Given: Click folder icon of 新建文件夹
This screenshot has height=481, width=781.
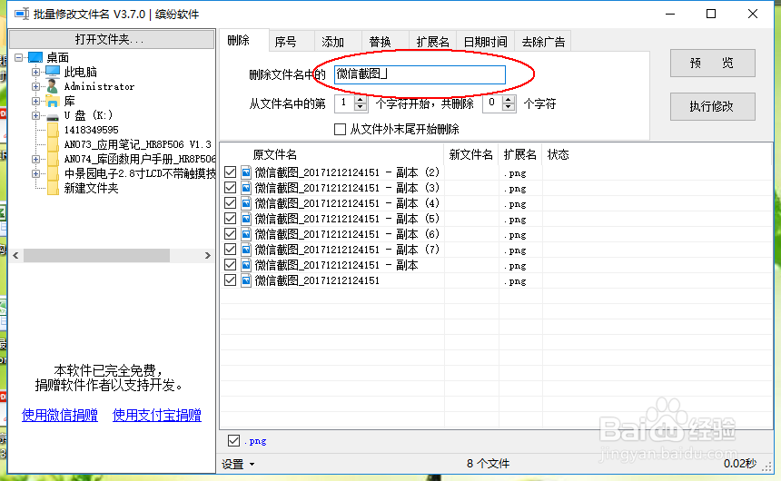Looking at the screenshot, I should [x=53, y=188].
